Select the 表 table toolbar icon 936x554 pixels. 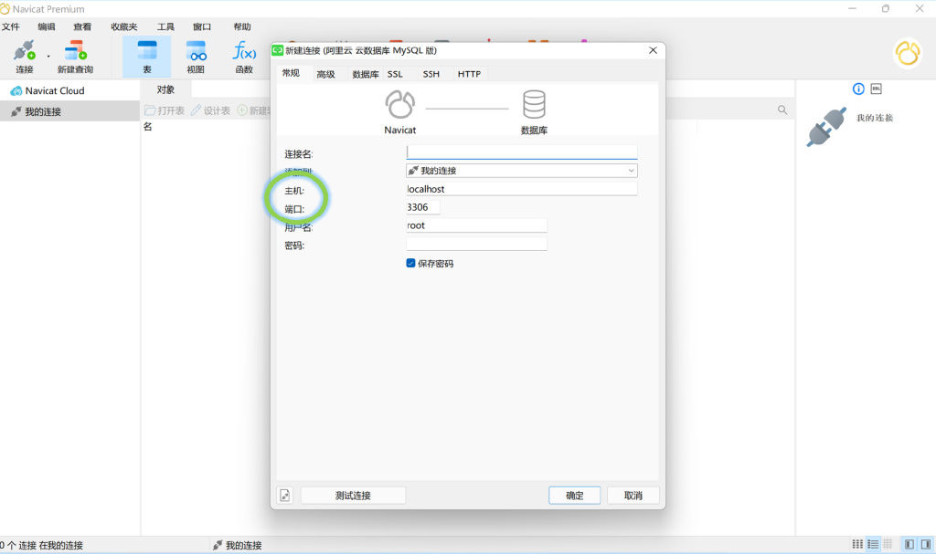point(147,56)
